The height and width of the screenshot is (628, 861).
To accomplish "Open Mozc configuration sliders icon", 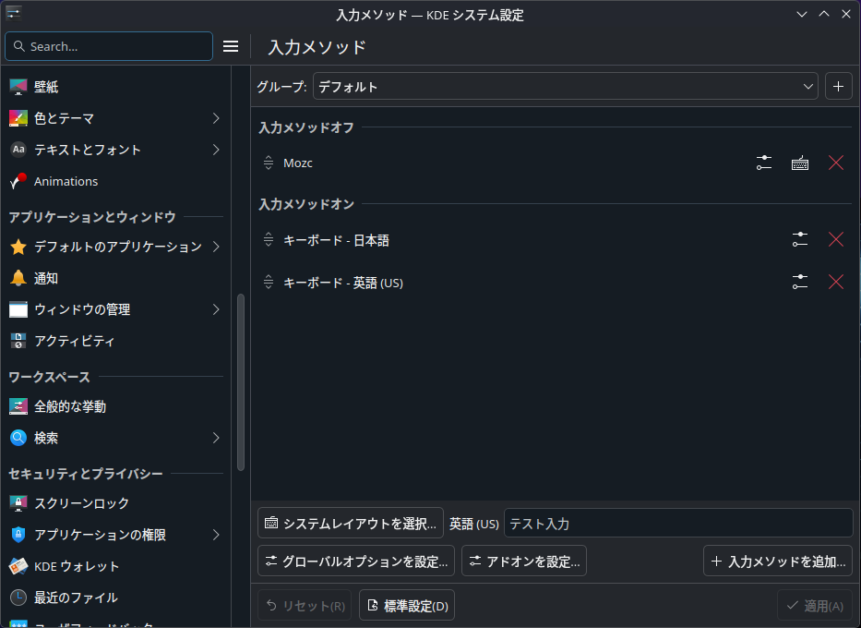I will pos(764,163).
